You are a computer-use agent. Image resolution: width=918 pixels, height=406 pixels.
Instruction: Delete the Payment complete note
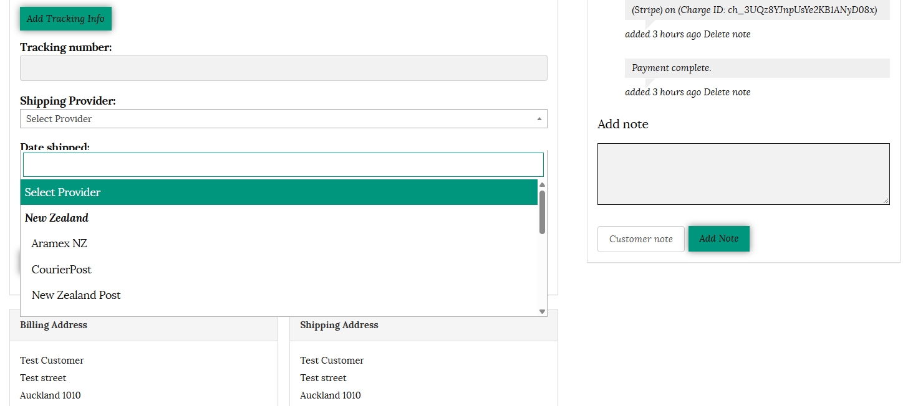coord(727,92)
